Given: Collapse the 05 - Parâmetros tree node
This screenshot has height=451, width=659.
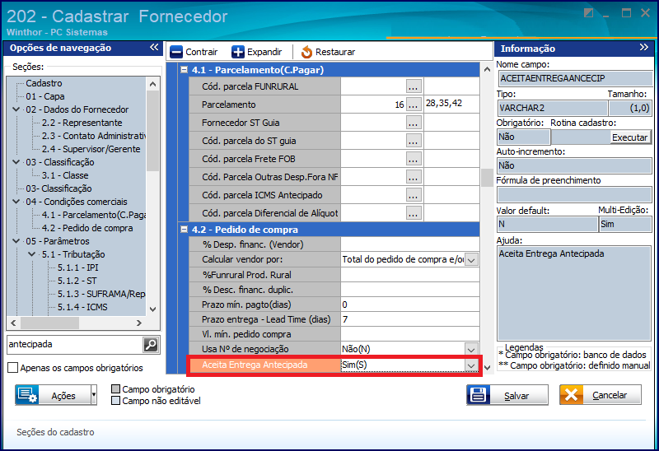Looking at the screenshot, I should tap(16, 240).
